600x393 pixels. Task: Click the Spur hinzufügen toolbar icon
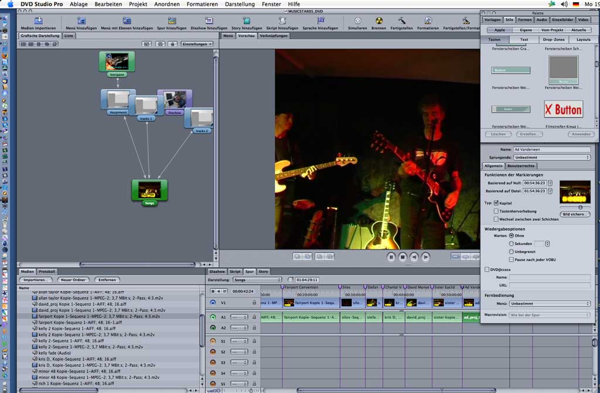[172, 21]
